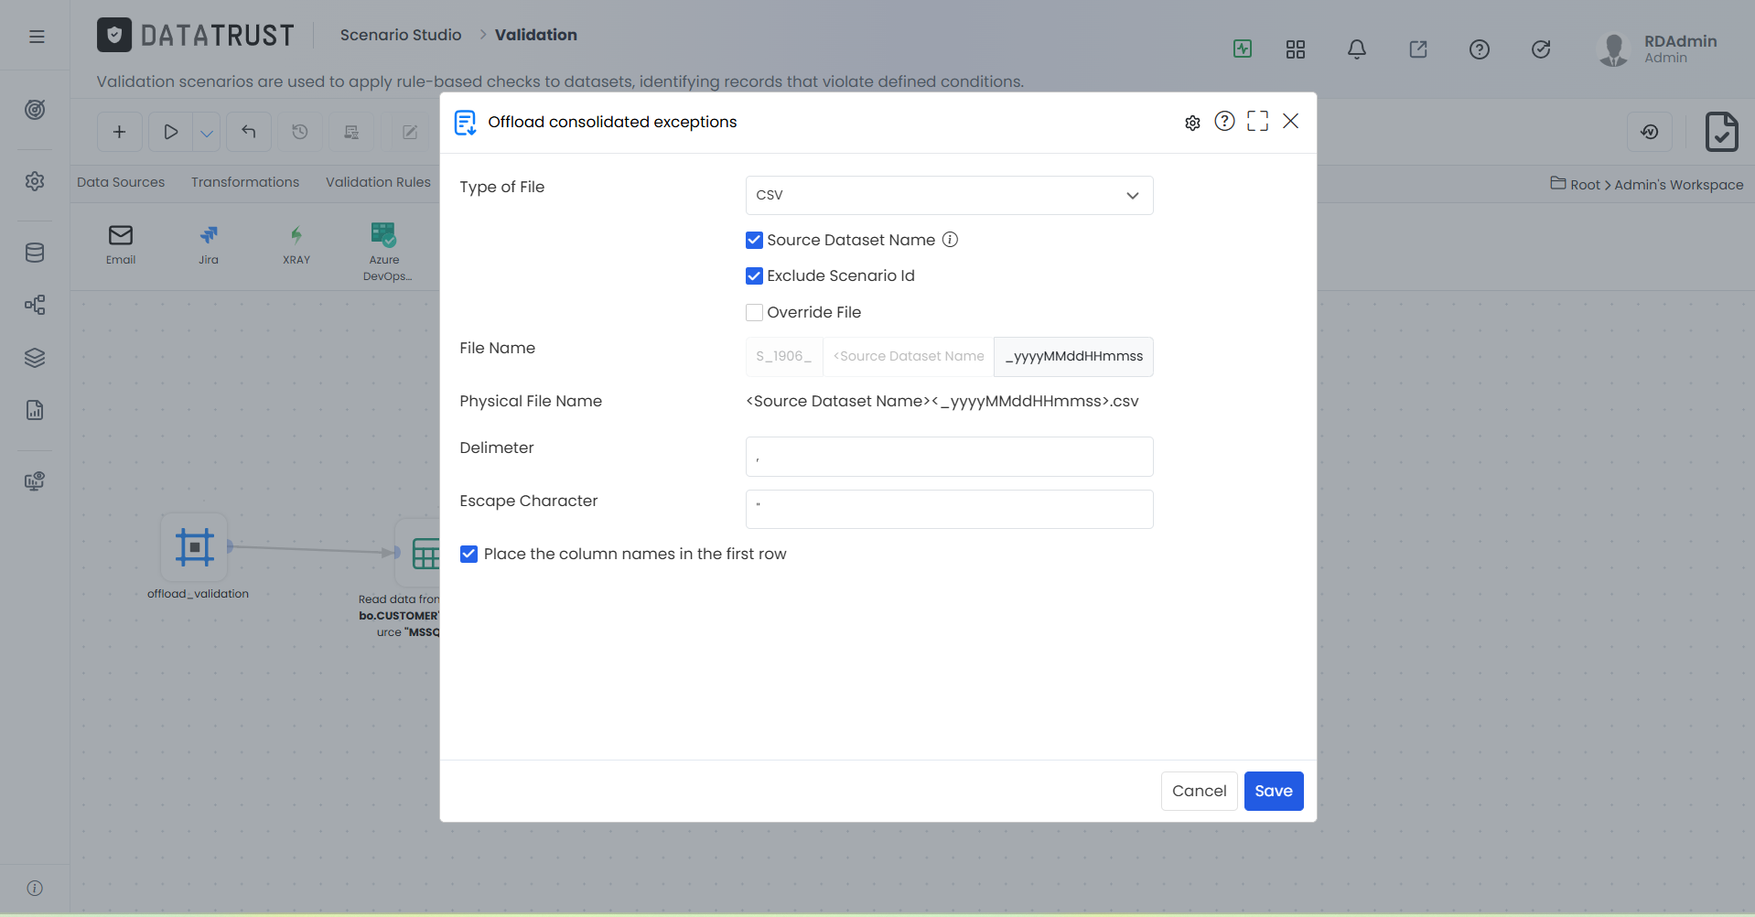The height and width of the screenshot is (917, 1755).
Task: Open the target icon in left sidebar
Action: [x=35, y=110]
